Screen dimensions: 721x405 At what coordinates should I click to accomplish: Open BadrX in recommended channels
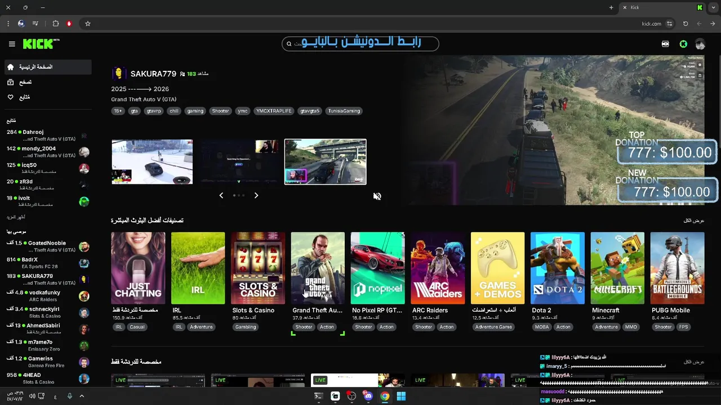coord(48,263)
